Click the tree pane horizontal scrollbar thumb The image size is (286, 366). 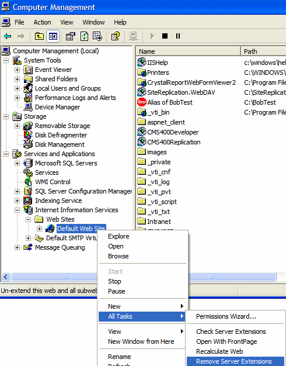click(55, 277)
